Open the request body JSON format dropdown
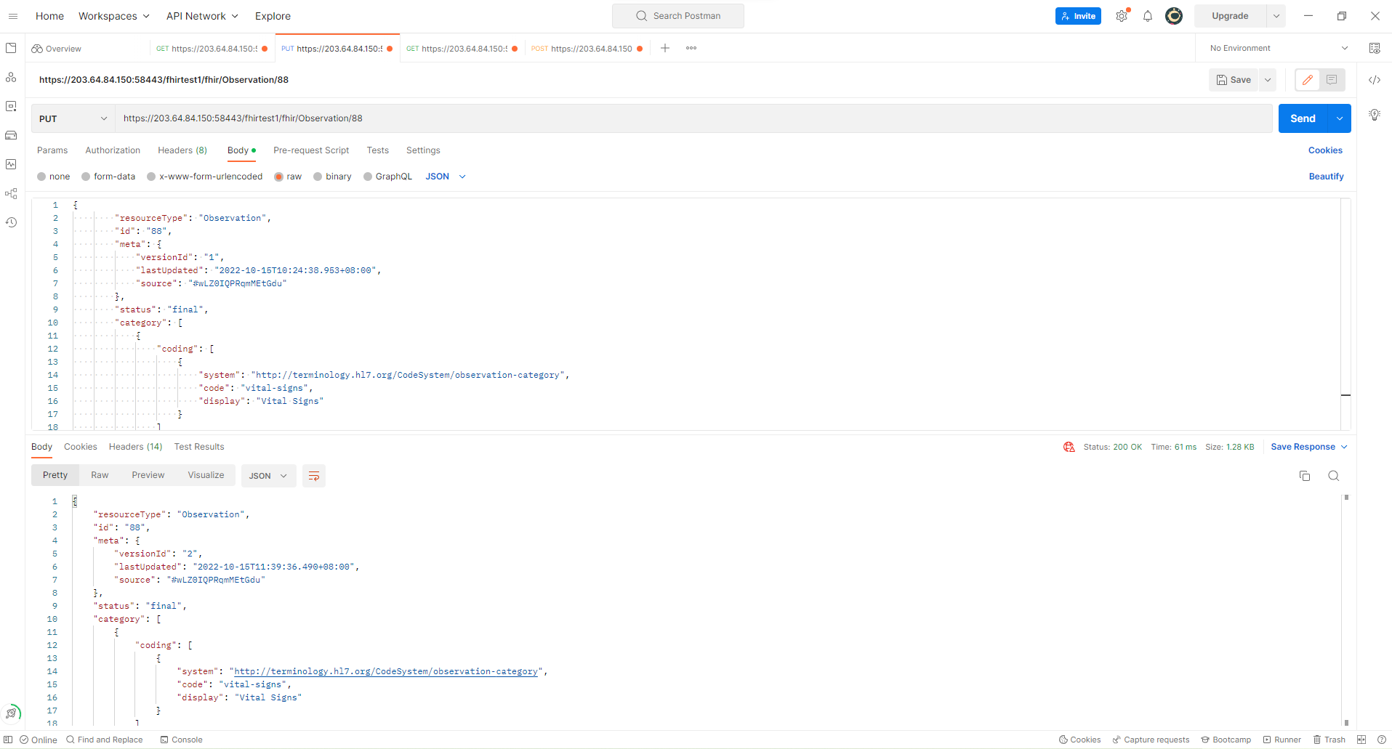 pyautogui.click(x=446, y=177)
